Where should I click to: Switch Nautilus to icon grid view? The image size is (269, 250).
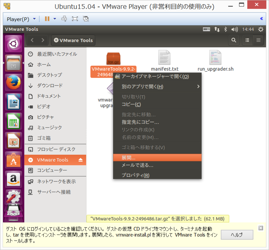click(x=259, y=40)
